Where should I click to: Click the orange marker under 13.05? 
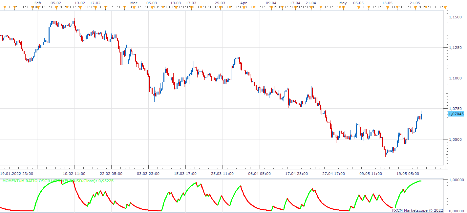click(387, 8)
